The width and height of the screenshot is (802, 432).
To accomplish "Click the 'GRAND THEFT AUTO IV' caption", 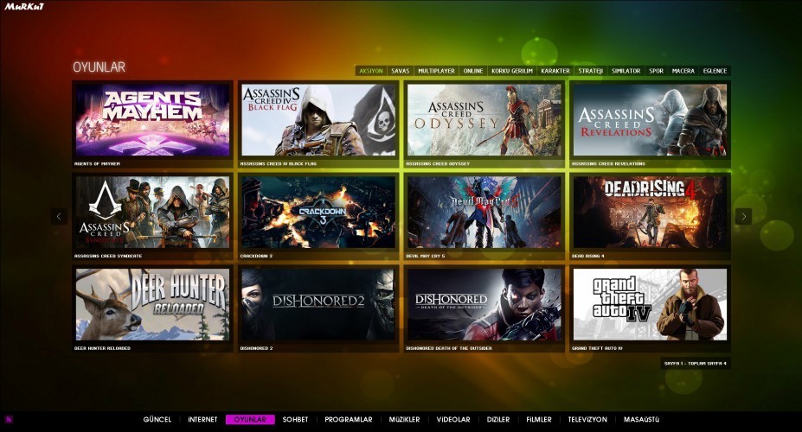I will tap(597, 348).
